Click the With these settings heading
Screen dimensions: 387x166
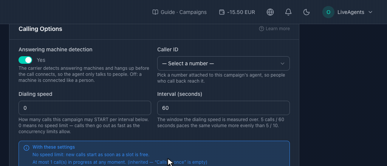[x=54, y=147]
